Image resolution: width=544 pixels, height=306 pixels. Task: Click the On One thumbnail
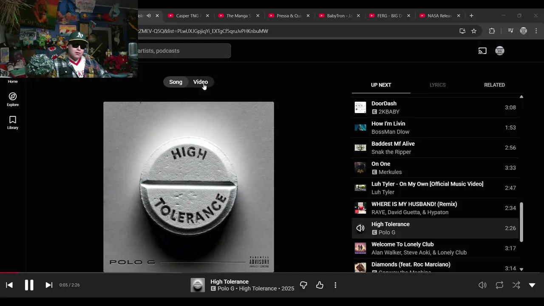[x=360, y=168]
